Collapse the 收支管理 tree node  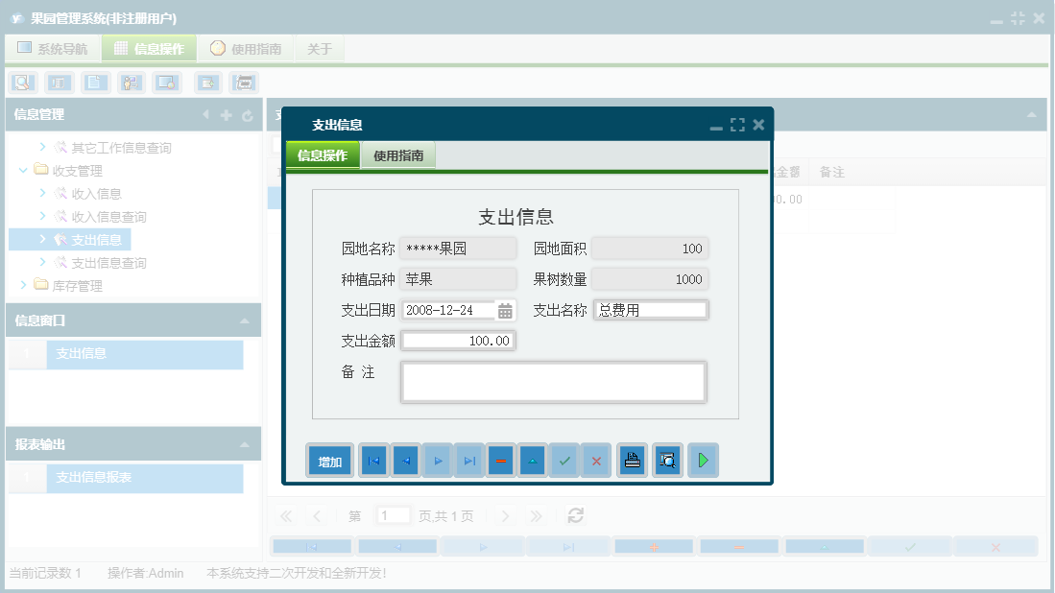pos(24,170)
